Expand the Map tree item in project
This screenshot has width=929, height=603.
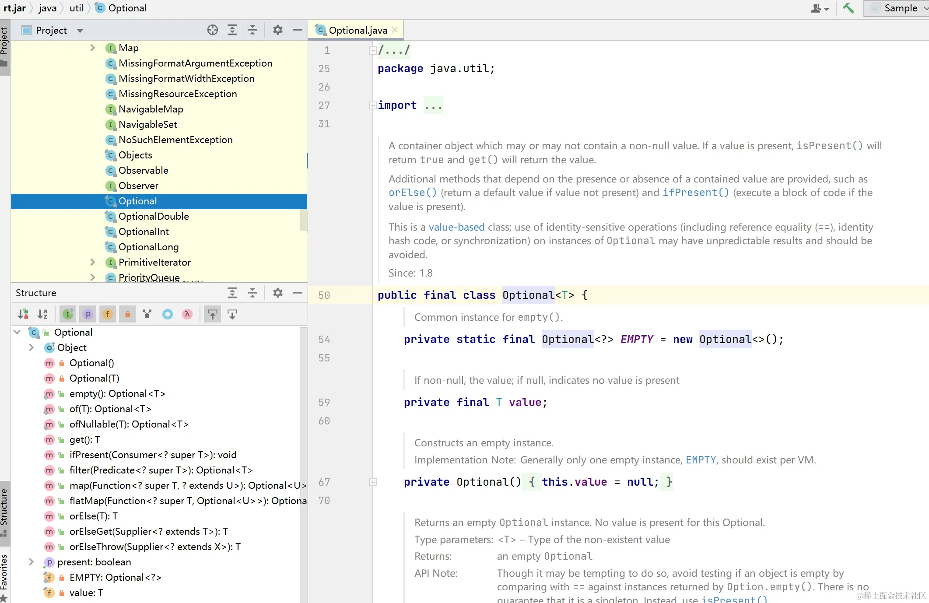[x=92, y=47]
